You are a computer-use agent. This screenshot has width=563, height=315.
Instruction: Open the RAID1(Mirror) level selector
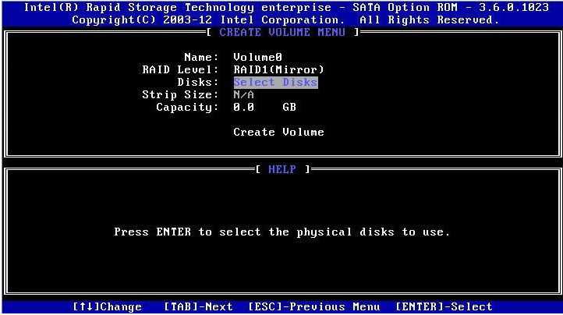[x=278, y=70]
